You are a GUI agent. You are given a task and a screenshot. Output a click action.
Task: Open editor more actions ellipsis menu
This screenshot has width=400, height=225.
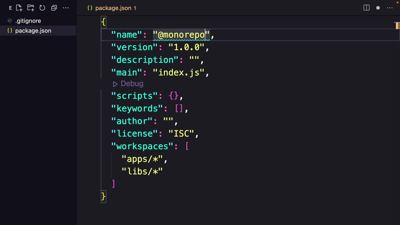tap(390, 8)
